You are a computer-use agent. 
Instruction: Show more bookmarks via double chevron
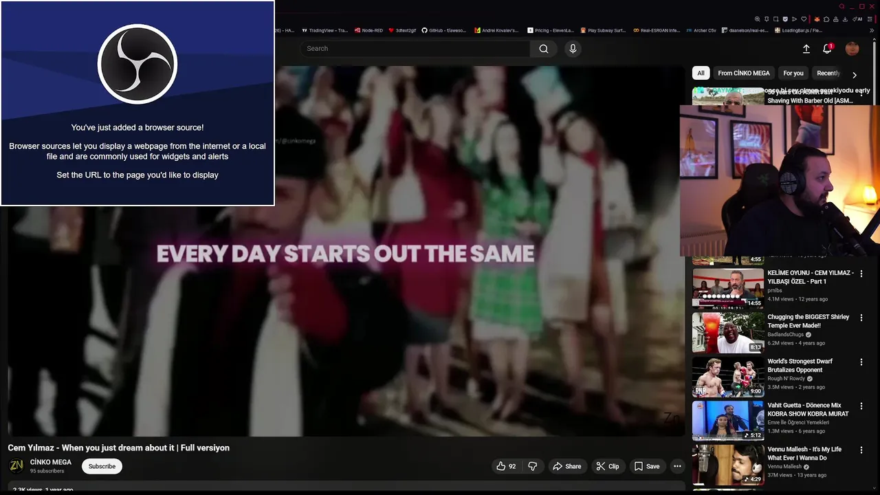pyautogui.click(x=872, y=30)
